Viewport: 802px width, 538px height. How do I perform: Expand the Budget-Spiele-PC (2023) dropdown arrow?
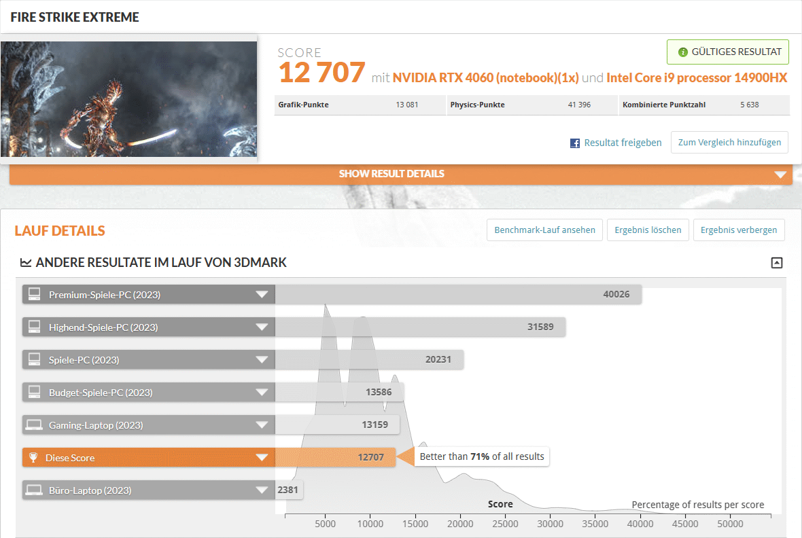coord(262,393)
